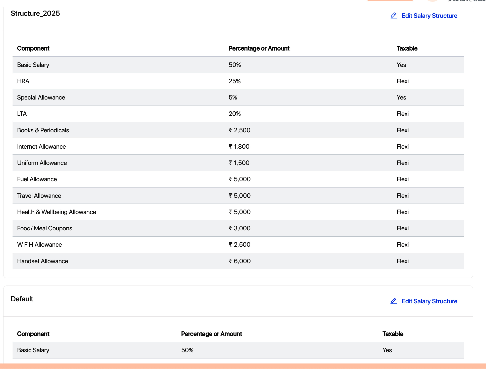Image resolution: width=486 pixels, height=369 pixels.
Task: Click pencil icon in Default structure header
Action: 393,301
